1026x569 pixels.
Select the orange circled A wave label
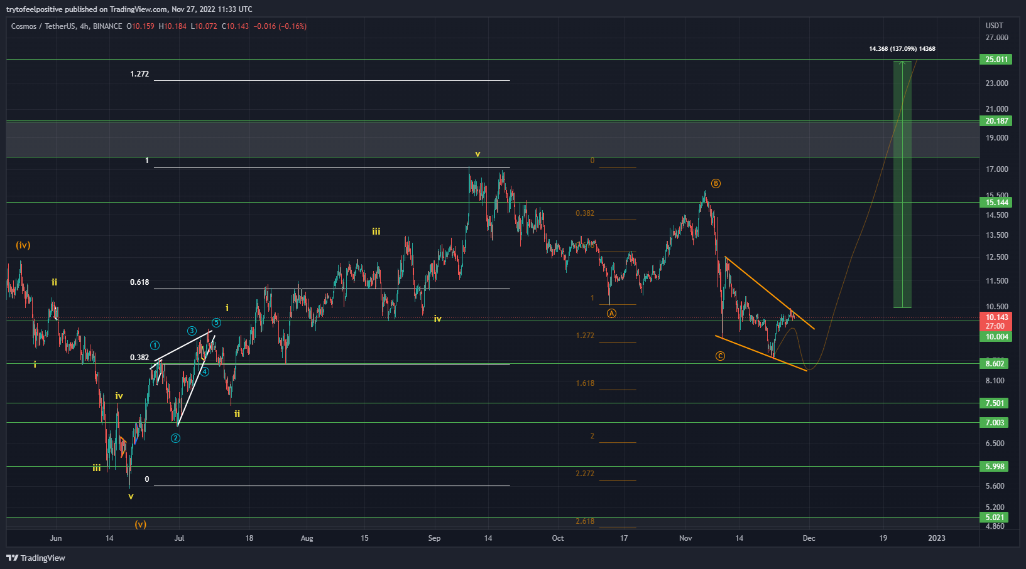point(611,313)
